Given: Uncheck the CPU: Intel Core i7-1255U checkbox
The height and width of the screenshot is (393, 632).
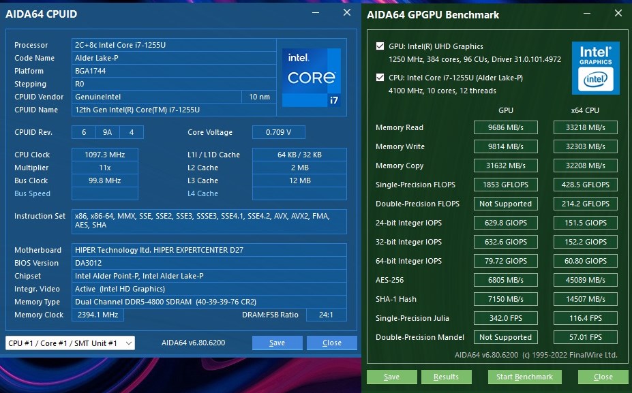Looking at the screenshot, I should 380,78.
